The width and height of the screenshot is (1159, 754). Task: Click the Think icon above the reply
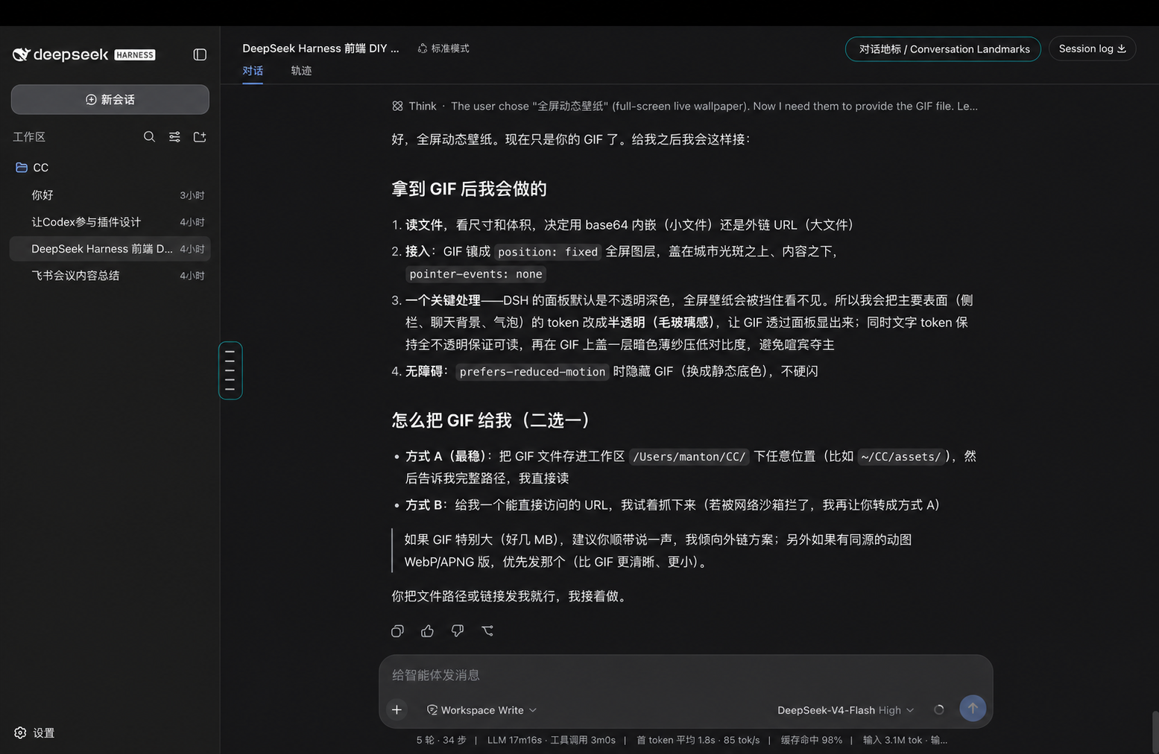click(x=398, y=106)
